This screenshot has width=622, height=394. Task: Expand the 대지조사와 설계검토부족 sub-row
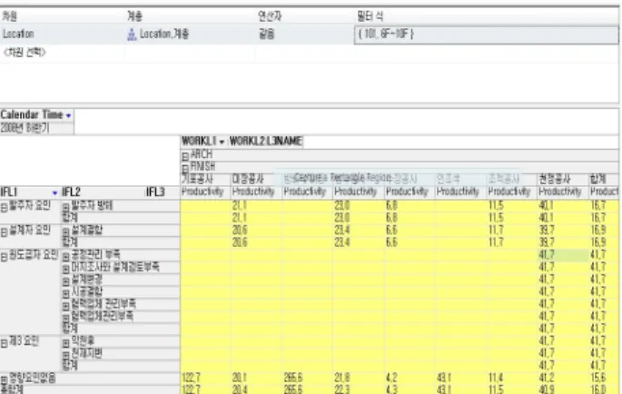(x=66, y=269)
